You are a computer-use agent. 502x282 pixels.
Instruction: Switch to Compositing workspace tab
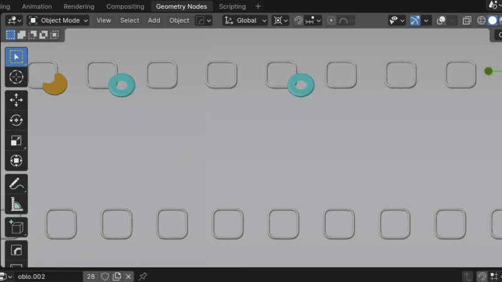[125, 6]
